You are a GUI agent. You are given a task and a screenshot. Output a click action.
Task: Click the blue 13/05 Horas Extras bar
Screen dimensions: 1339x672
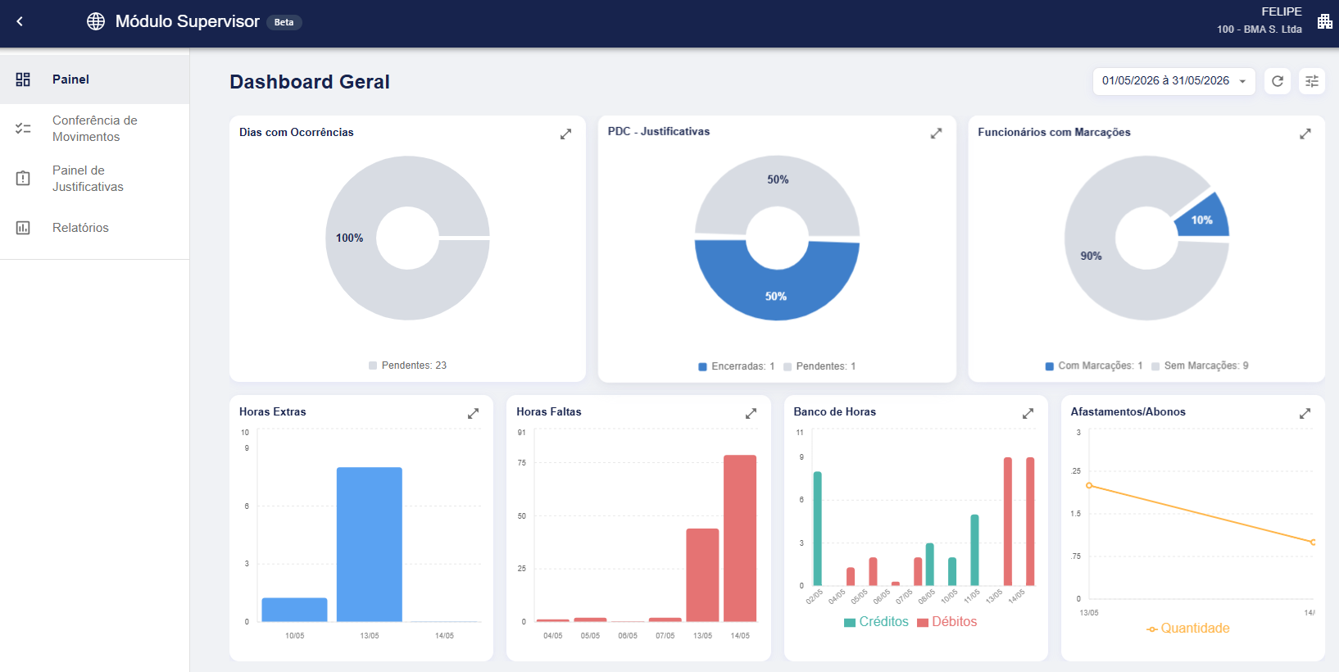pyautogui.click(x=370, y=544)
